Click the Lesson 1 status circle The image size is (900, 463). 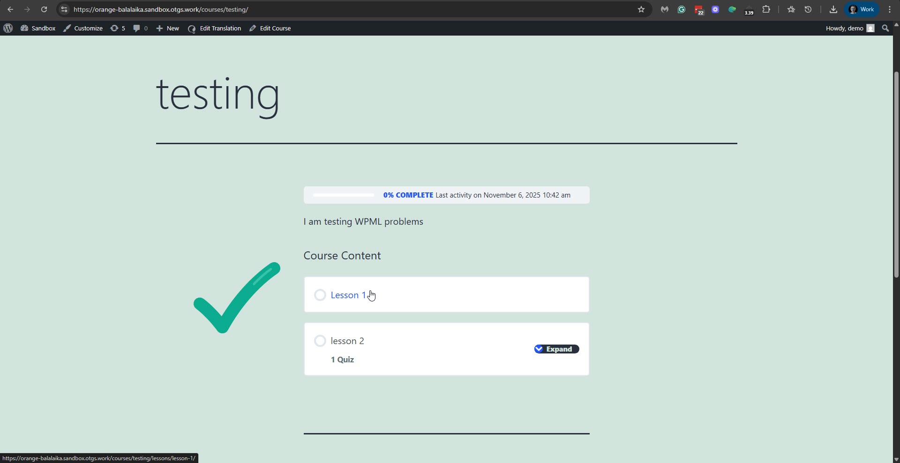pyautogui.click(x=320, y=295)
